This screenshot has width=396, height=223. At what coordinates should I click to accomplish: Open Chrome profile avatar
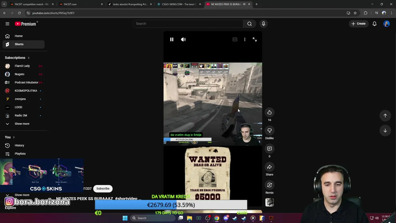[x=384, y=13]
